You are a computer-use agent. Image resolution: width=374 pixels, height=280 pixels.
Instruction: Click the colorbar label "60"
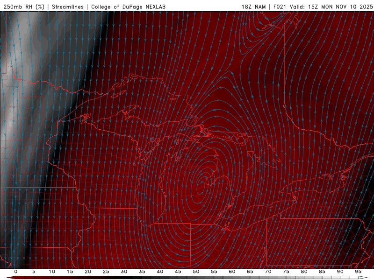[232, 272]
